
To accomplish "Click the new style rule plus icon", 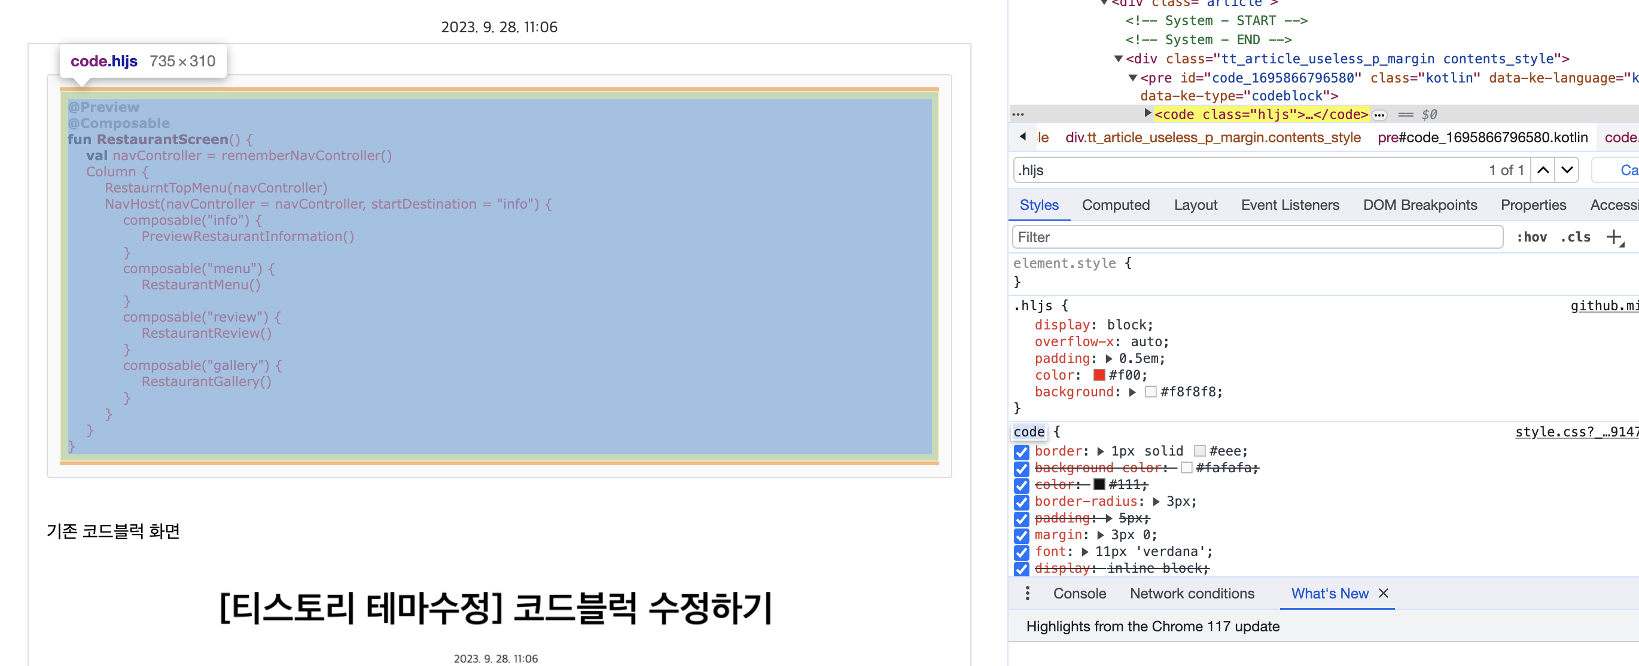I will coord(1613,237).
